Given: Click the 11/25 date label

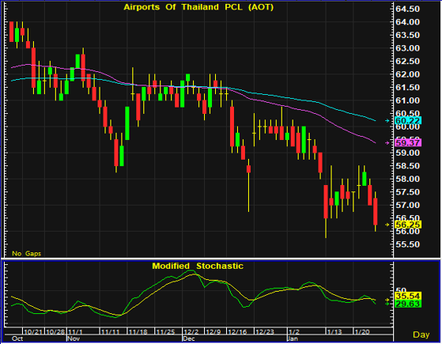Looking at the screenshot, I should pyautogui.click(x=165, y=331).
